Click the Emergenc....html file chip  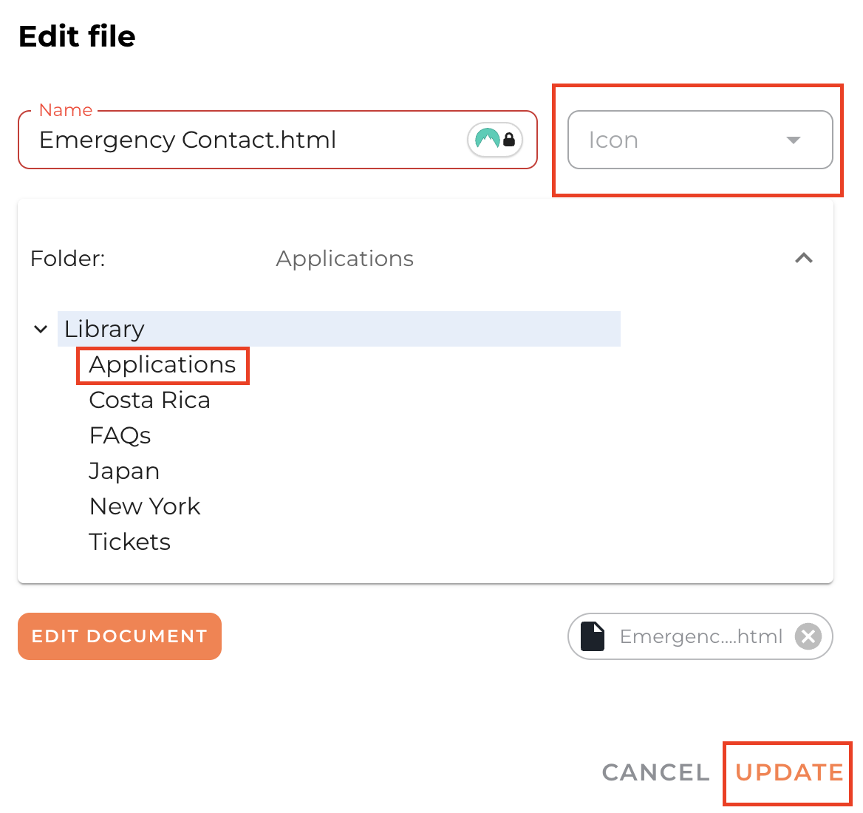click(x=700, y=636)
